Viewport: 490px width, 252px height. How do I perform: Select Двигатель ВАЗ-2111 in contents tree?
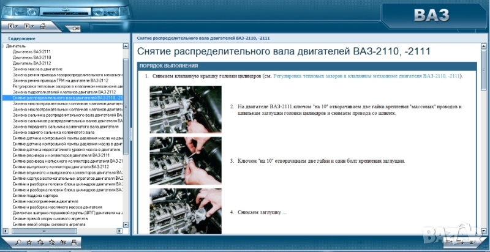tap(31, 52)
